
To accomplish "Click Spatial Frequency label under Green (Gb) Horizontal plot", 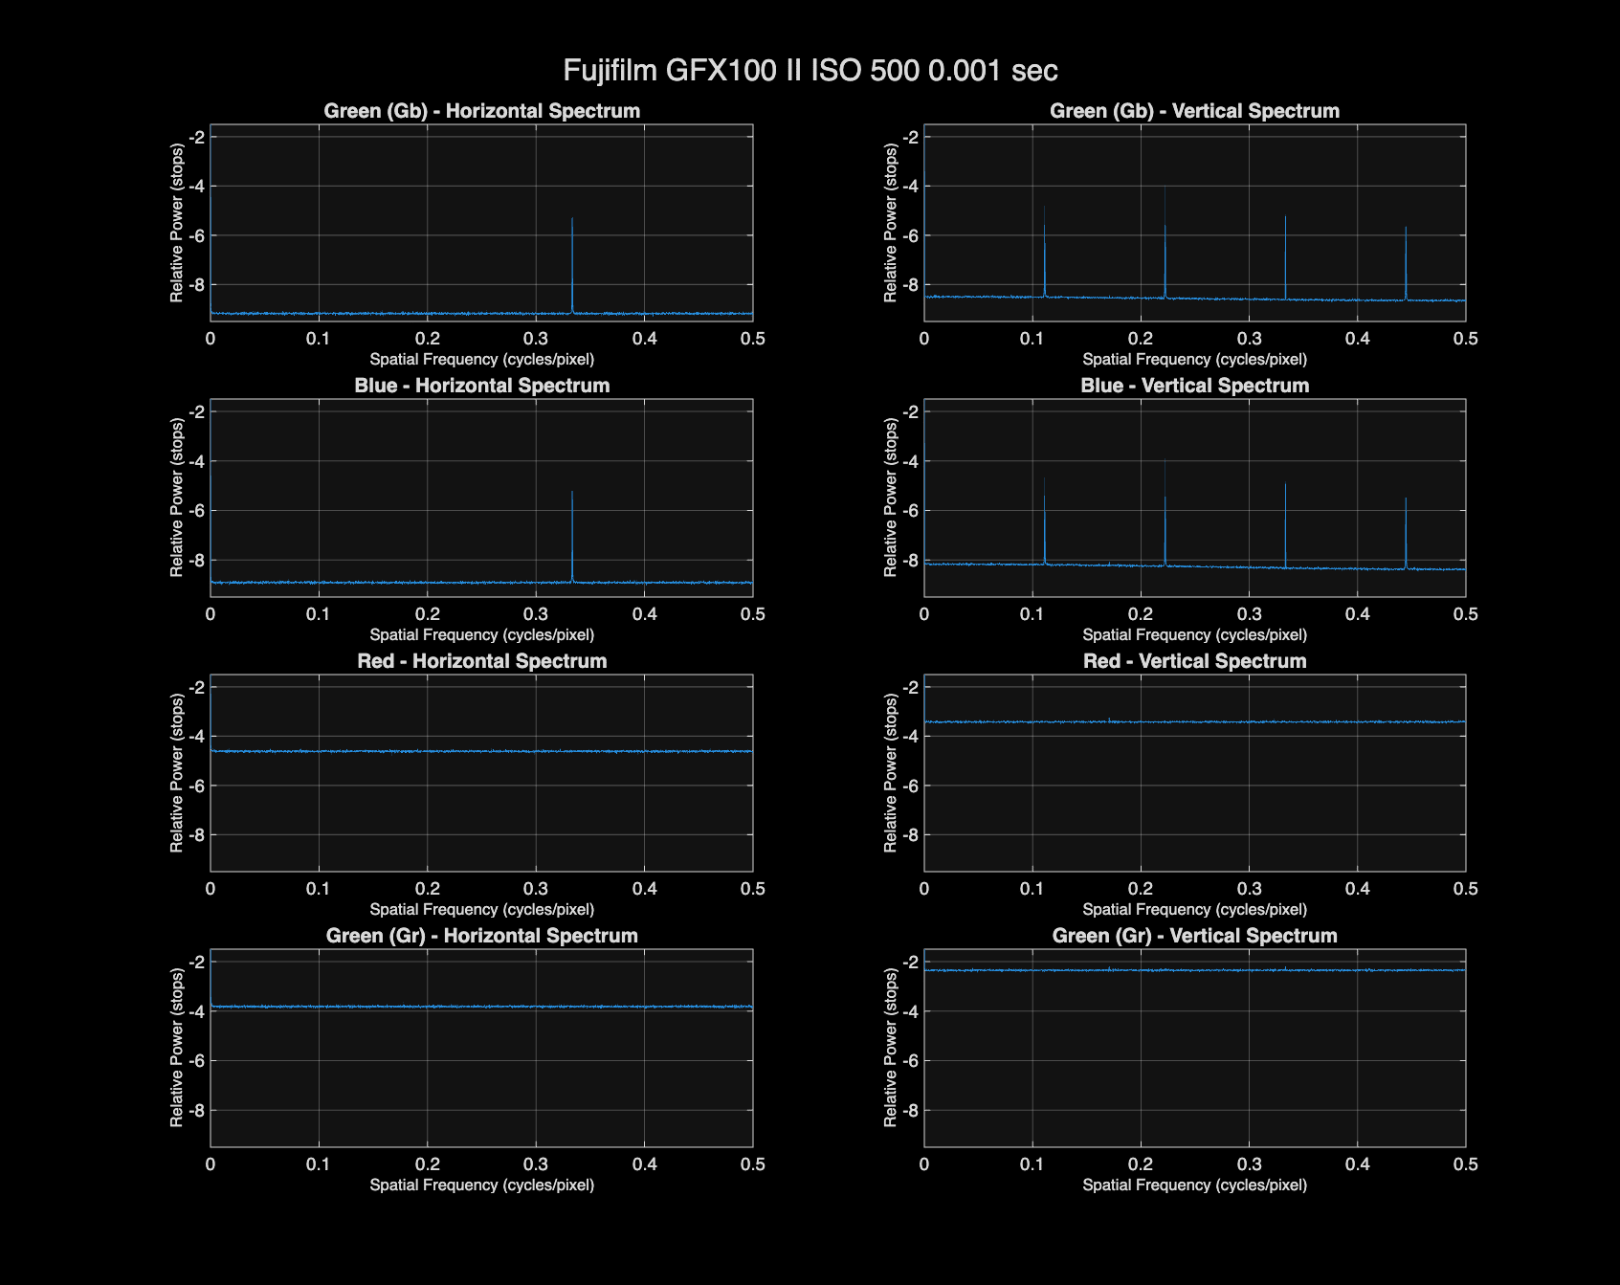I will [x=482, y=360].
